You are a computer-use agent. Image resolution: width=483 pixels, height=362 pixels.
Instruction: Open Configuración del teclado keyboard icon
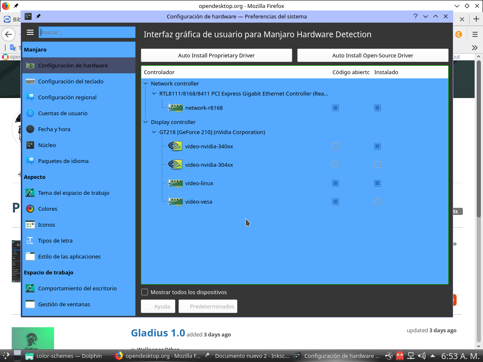[30, 82]
